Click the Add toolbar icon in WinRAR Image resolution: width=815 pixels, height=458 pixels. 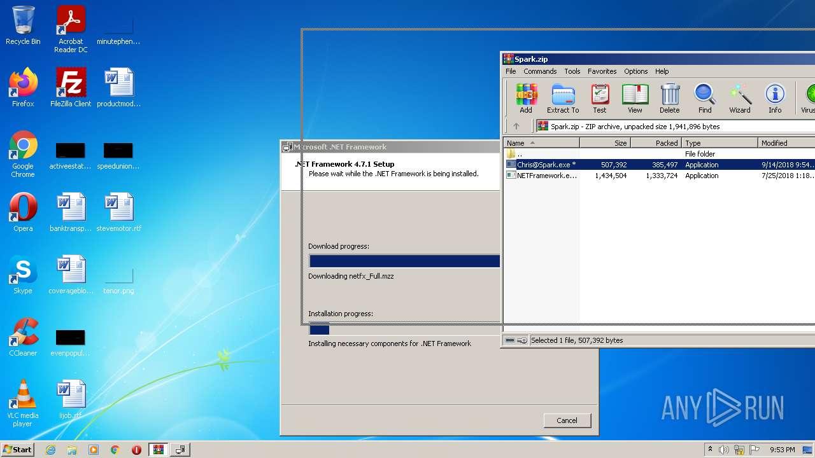point(526,99)
